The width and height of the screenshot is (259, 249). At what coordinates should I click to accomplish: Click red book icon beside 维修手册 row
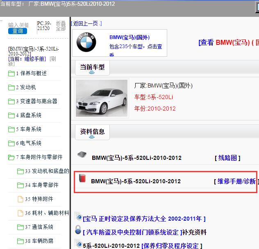click(82, 178)
